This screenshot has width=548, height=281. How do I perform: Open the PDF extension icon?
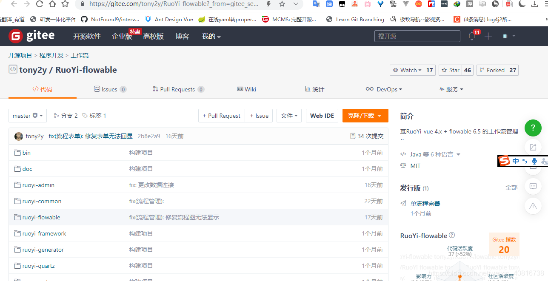509,4
